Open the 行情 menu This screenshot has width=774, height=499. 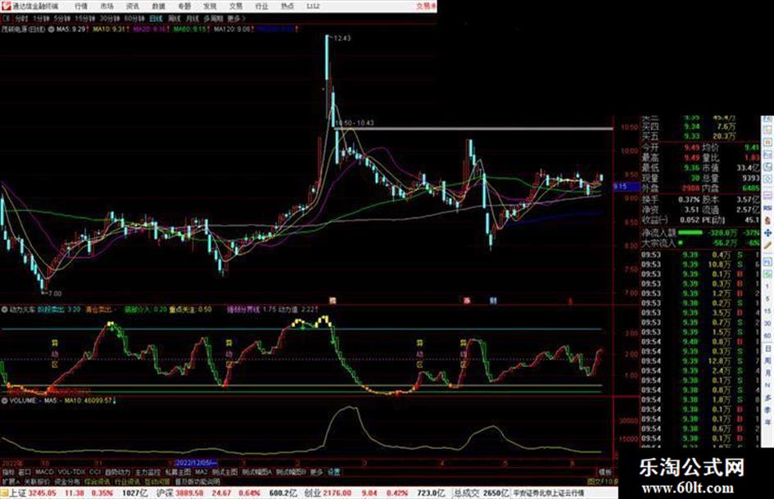[x=81, y=7]
